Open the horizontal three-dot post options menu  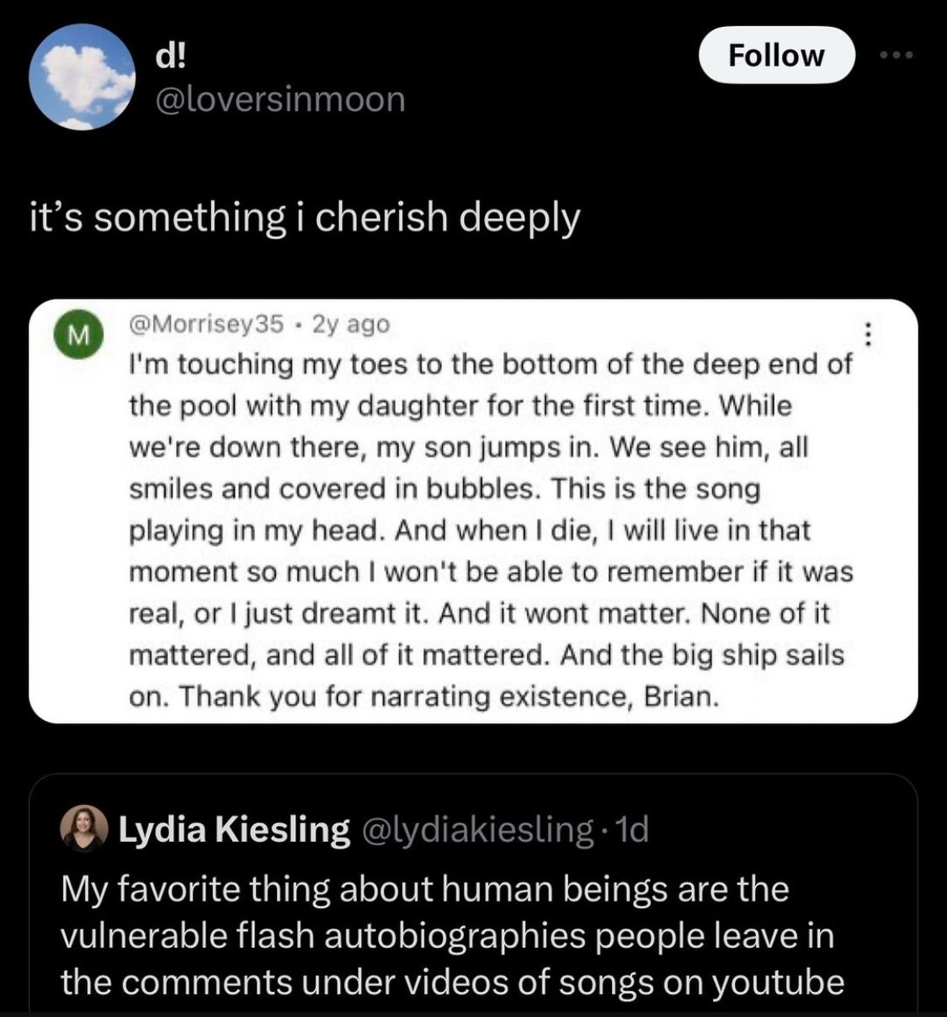(895, 56)
